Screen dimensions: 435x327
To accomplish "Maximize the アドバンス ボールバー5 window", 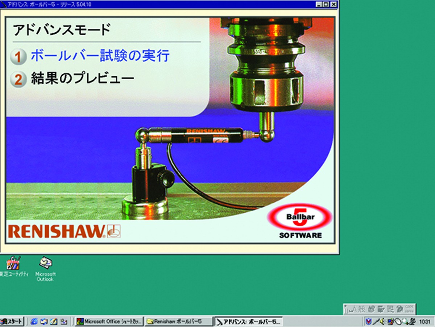I will pos(326,4).
